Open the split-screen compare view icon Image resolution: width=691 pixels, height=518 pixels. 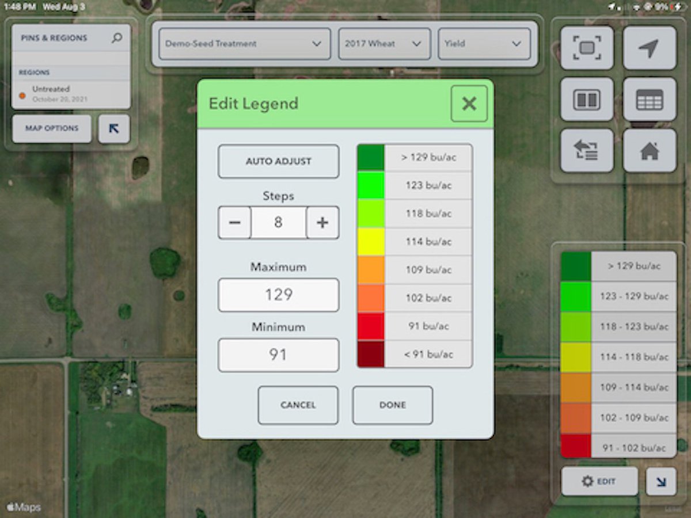tap(587, 100)
